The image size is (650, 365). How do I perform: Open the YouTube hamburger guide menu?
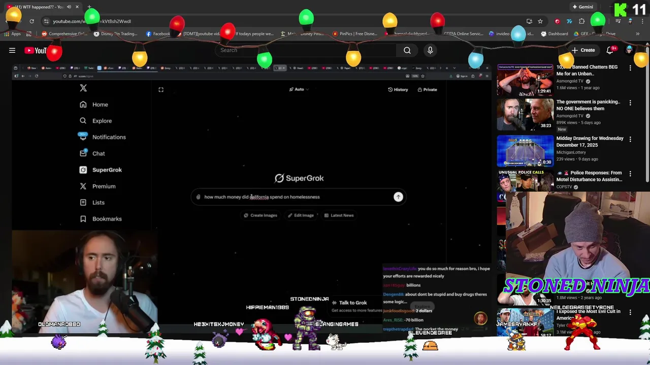12,50
